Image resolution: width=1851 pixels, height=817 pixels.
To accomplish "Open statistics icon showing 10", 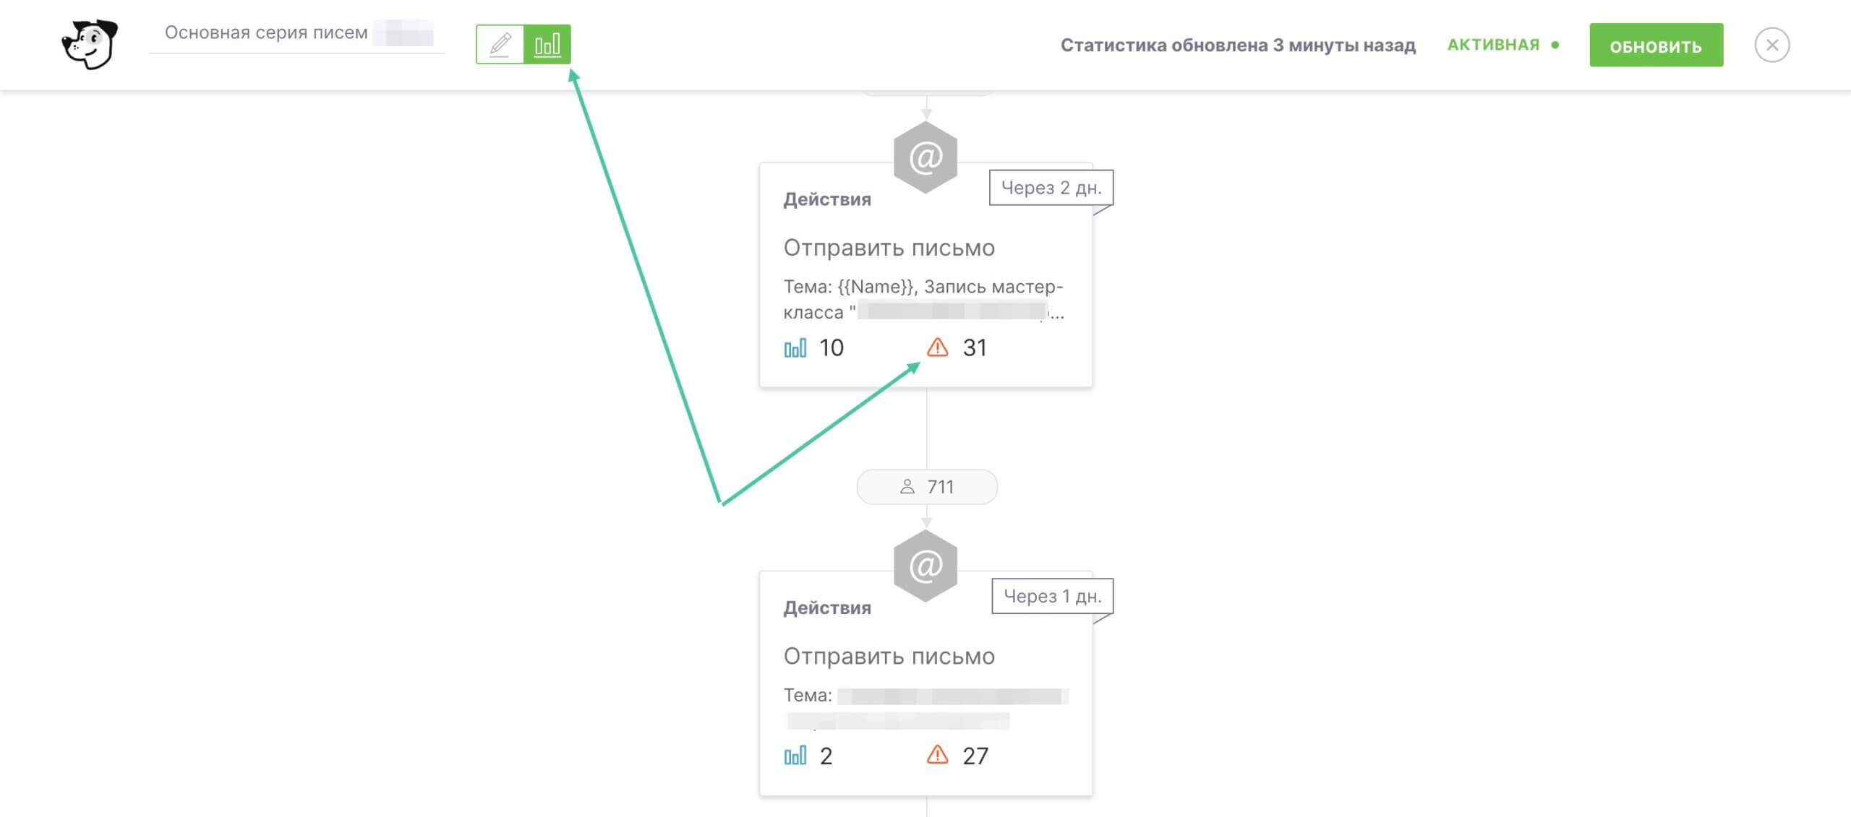I will [795, 348].
